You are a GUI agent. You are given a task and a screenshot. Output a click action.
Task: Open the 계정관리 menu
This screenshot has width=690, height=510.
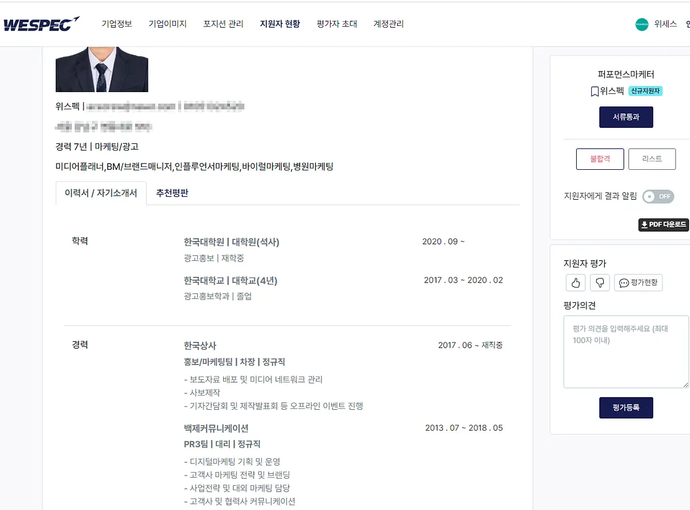click(389, 24)
